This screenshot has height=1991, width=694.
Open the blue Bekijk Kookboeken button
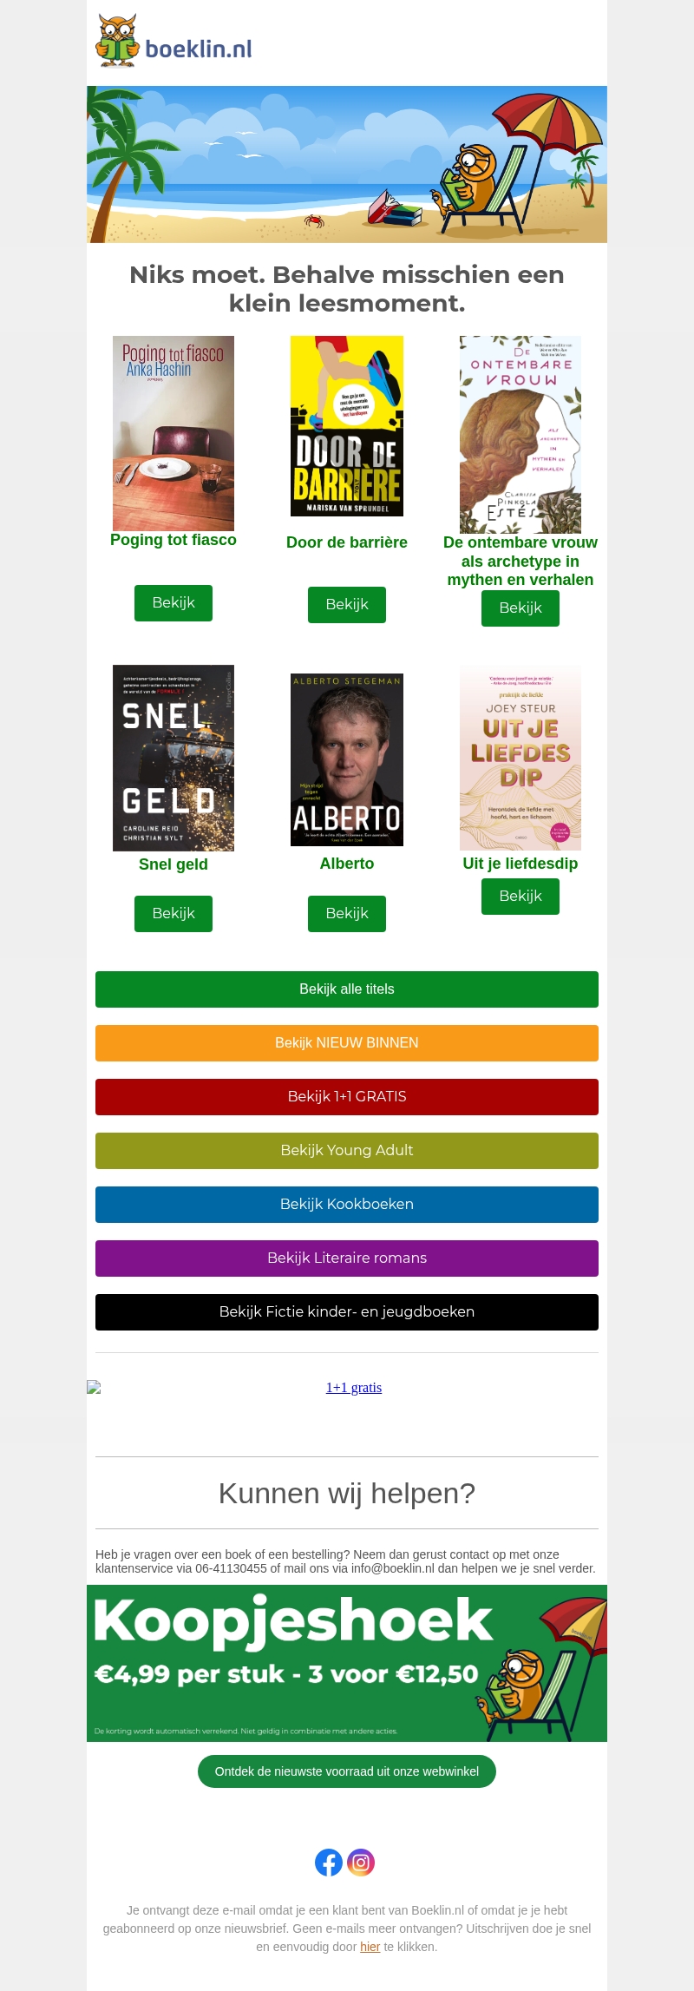(x=347, y=1204)
